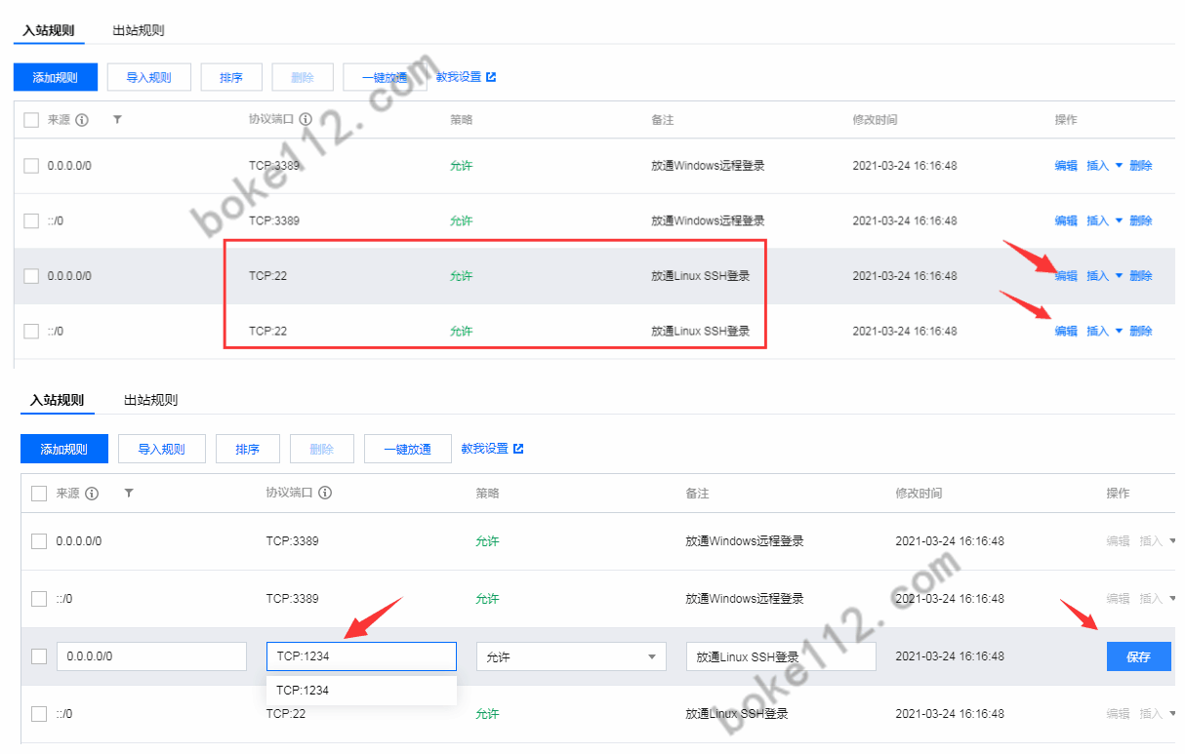Click TCP:22 cell in lower ::/0 row
The width and height of the screenshot is (1185, 754).
click(286, 714)
